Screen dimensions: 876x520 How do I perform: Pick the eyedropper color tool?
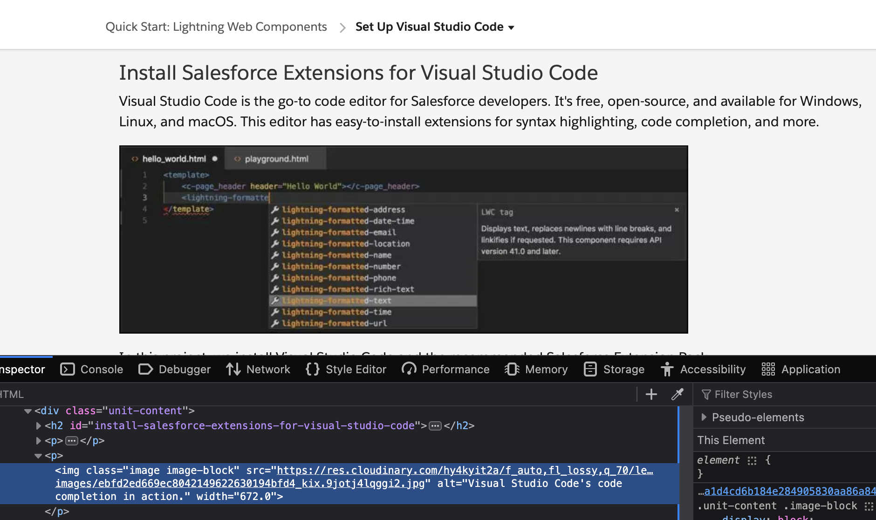[x=677, y=395]
